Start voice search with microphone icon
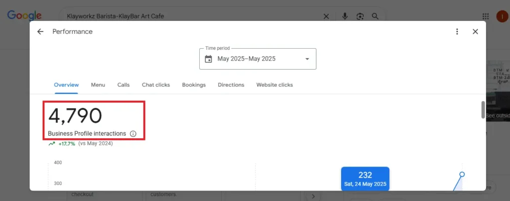Viewport: 510px width, 201px height. [345, 16]
